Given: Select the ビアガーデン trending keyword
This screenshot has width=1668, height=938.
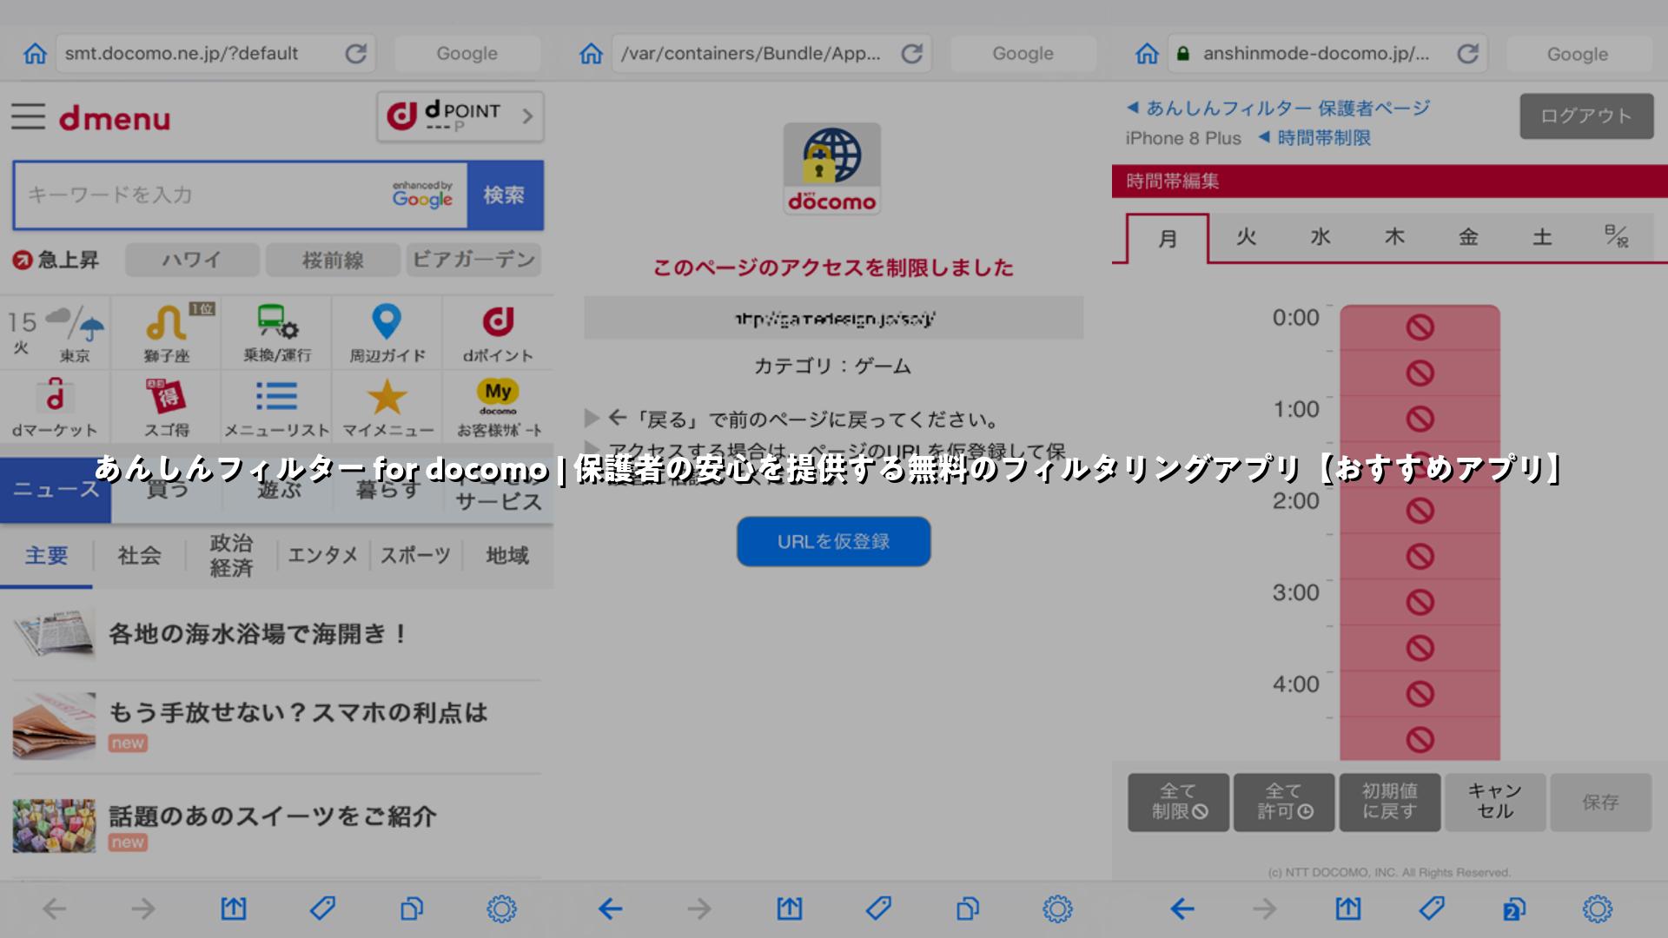Looking at the screenshot, I should (473, 260).
